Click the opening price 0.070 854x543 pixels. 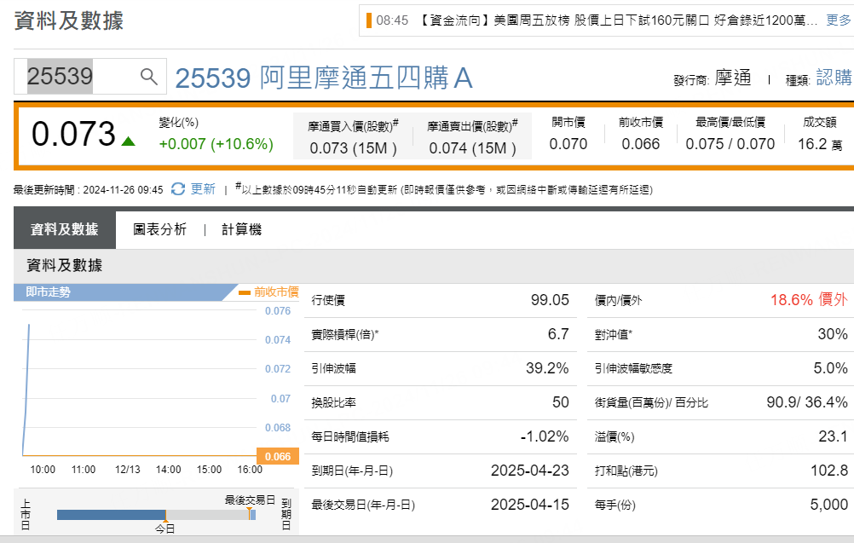[x=568, y=144]
